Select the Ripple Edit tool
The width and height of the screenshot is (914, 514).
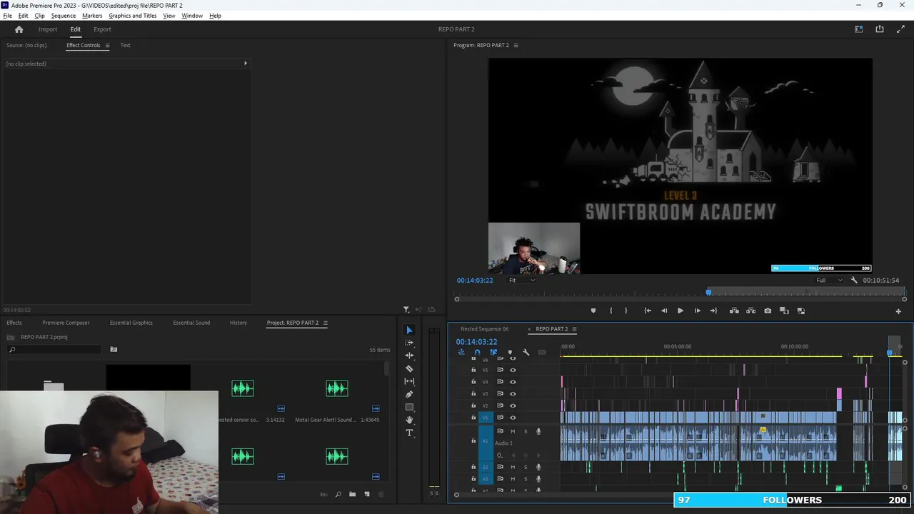[x=409, y=356]
